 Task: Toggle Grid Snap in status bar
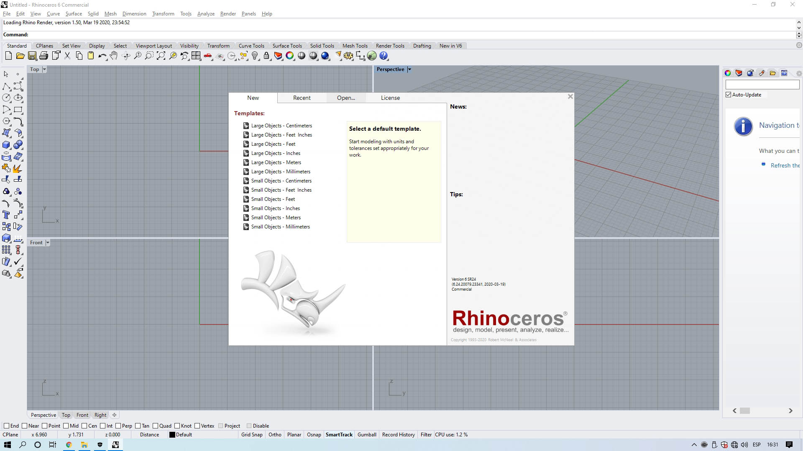pos(252,435)
